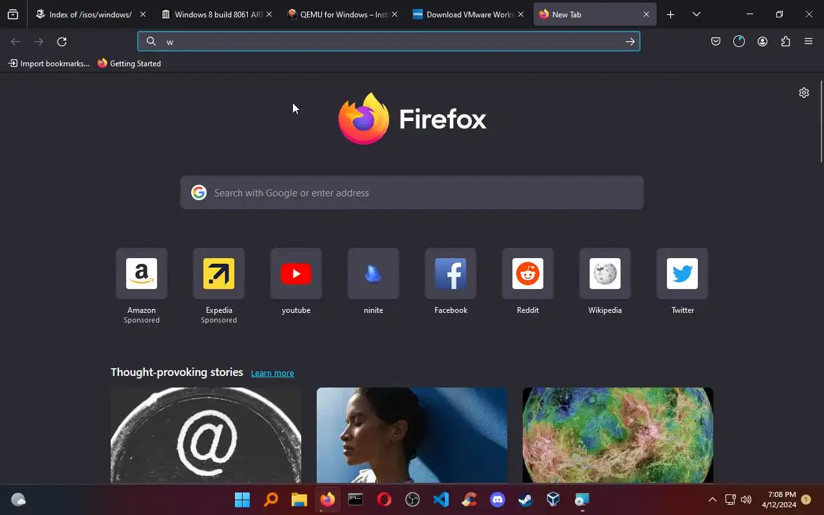Go forward using the forward arrow
Image resolution: width=824 pixels, height=515 pixels.
click(39, 41)
